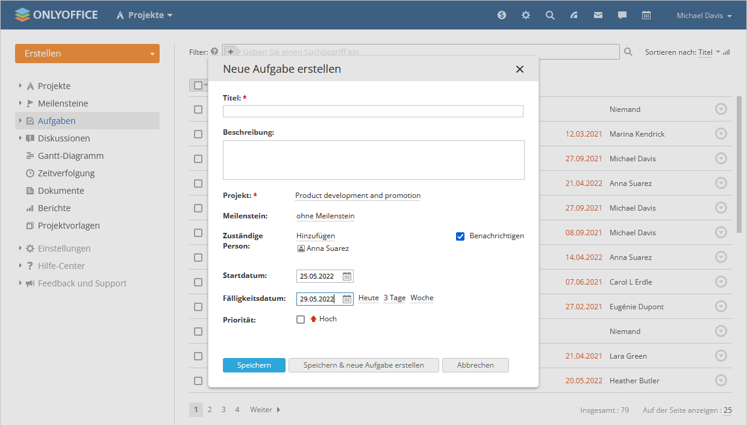
Task: Click the ohne Meilenstein selector
Action: (325, 216)
